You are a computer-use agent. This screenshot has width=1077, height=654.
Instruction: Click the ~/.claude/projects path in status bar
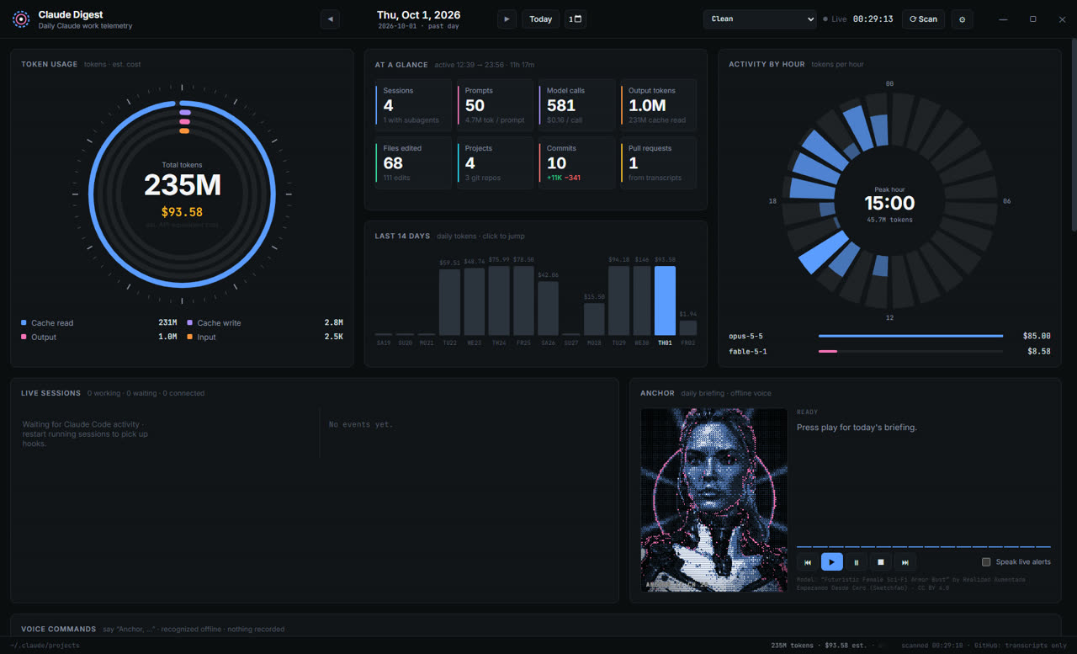45,645
